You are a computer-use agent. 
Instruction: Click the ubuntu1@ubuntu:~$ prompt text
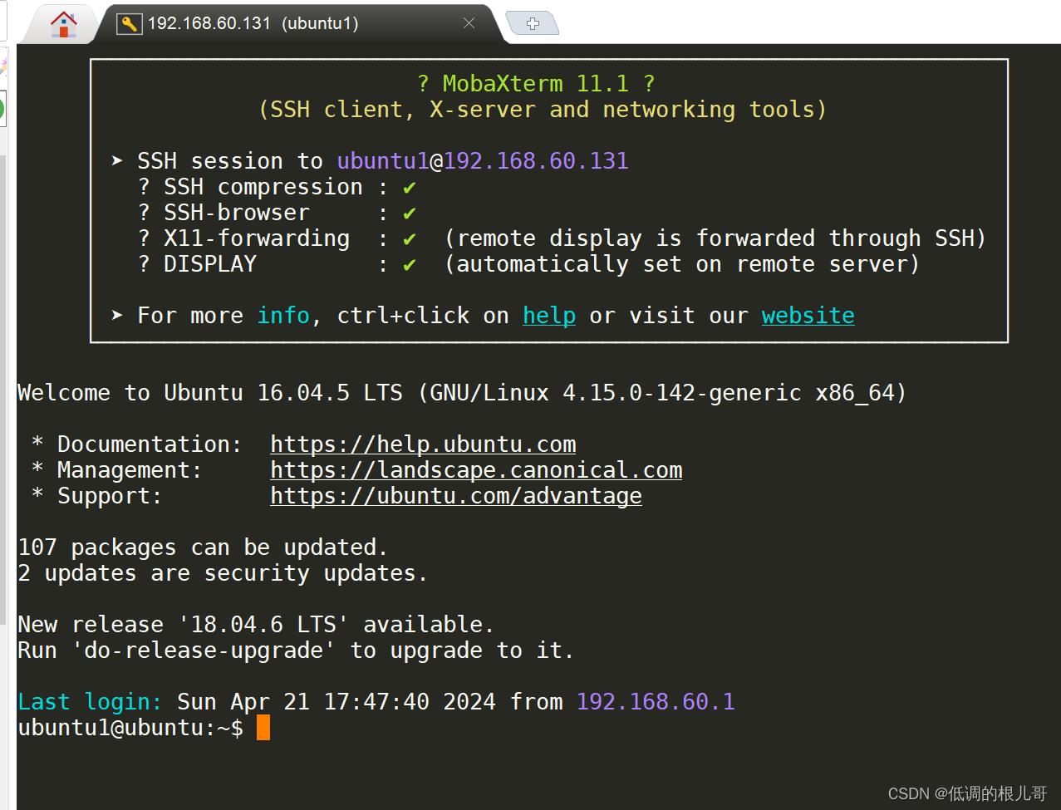(x=130, y=728)
